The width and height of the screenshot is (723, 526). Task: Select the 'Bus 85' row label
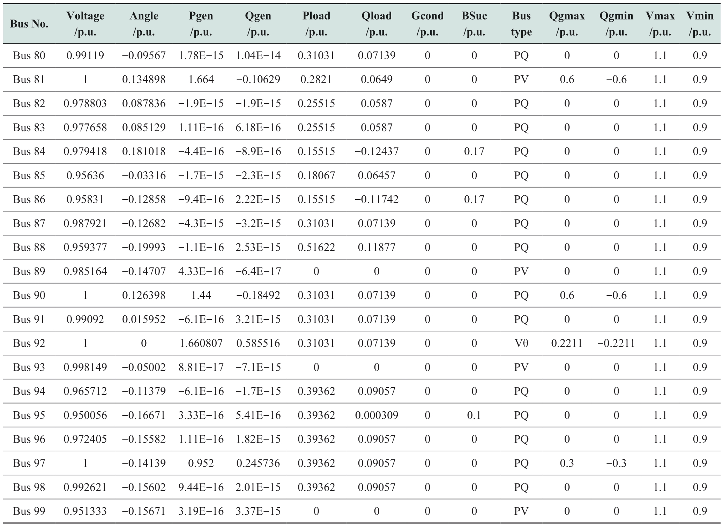[29, 175]
